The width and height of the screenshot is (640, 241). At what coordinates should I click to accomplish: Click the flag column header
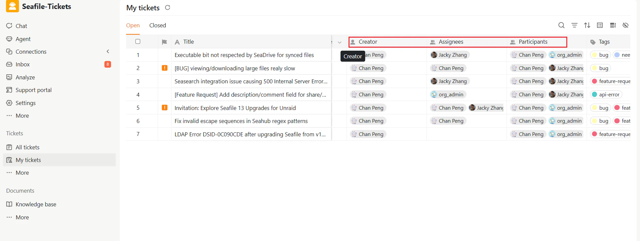coord(164,42)
